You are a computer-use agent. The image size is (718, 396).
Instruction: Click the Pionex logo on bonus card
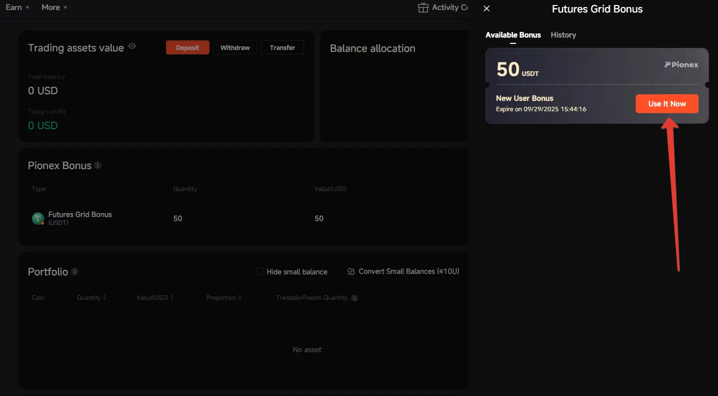tap(681, 64)
